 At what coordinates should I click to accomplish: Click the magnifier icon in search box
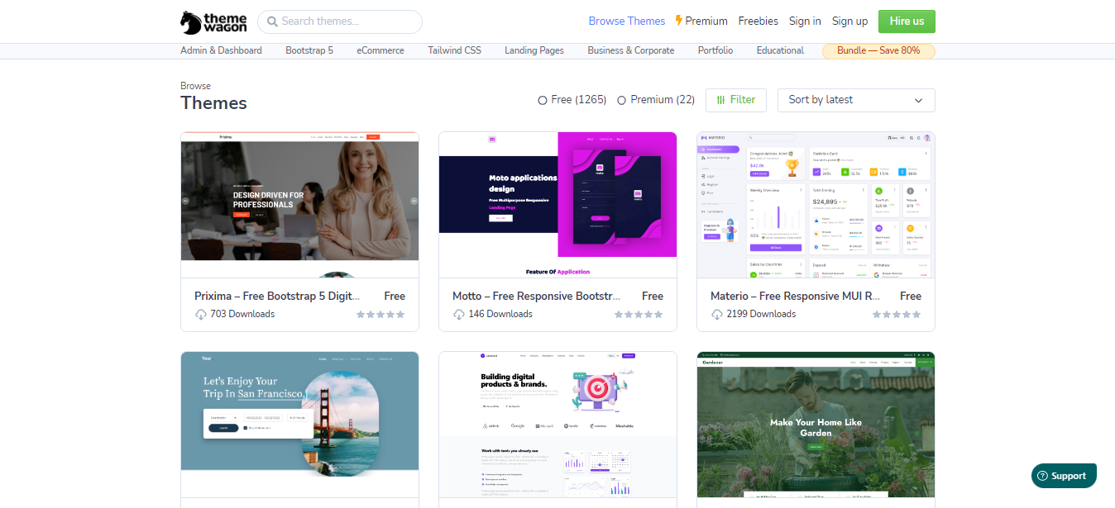pos(272,21)
